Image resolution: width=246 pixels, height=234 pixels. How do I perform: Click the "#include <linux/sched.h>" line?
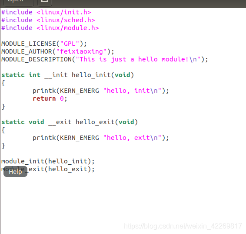point(48,20)
